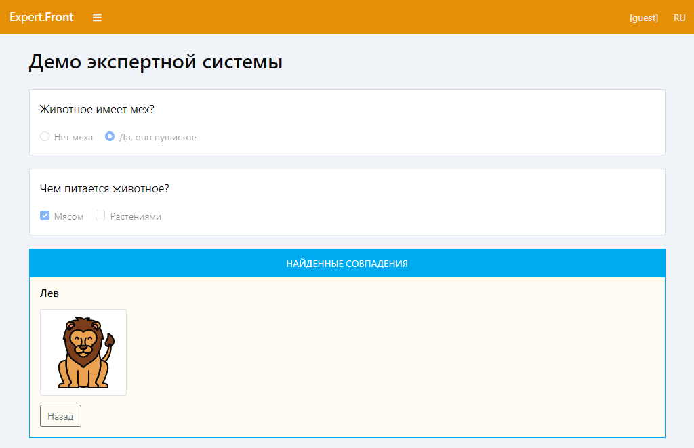The height and width of the screenshot is (448, 694).
Task: Click the 'НАЙДЕННЫЕ СОВПАДЕНИЯ' results header
Action: 346,263
